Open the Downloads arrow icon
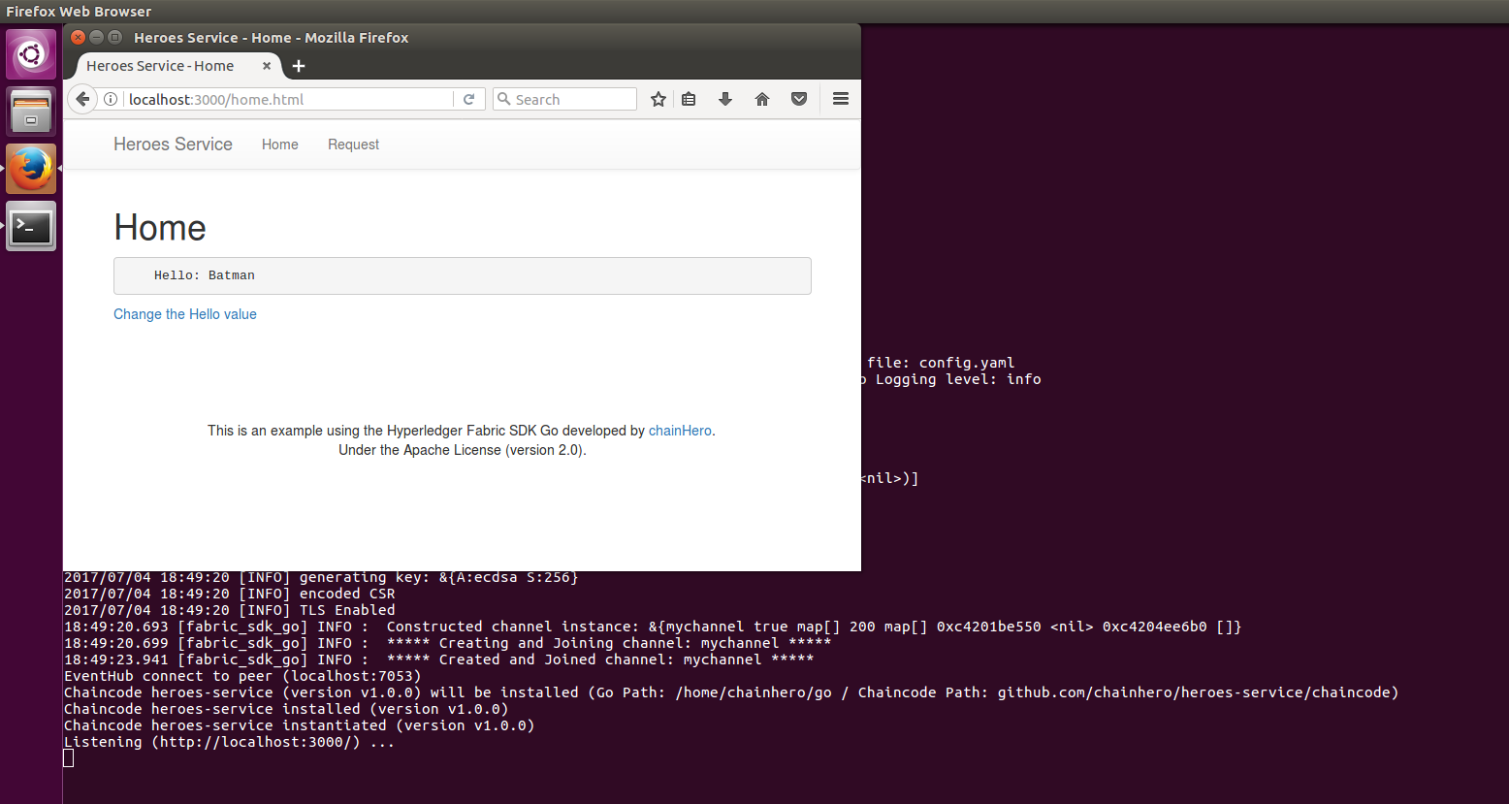This screenshot has height=804, width=1509. click(724, 99)
